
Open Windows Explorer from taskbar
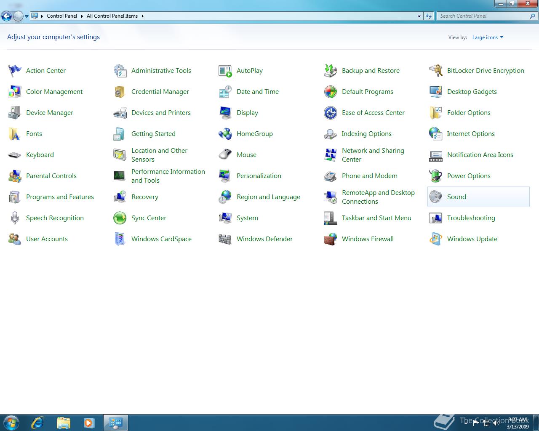[63, 423]
